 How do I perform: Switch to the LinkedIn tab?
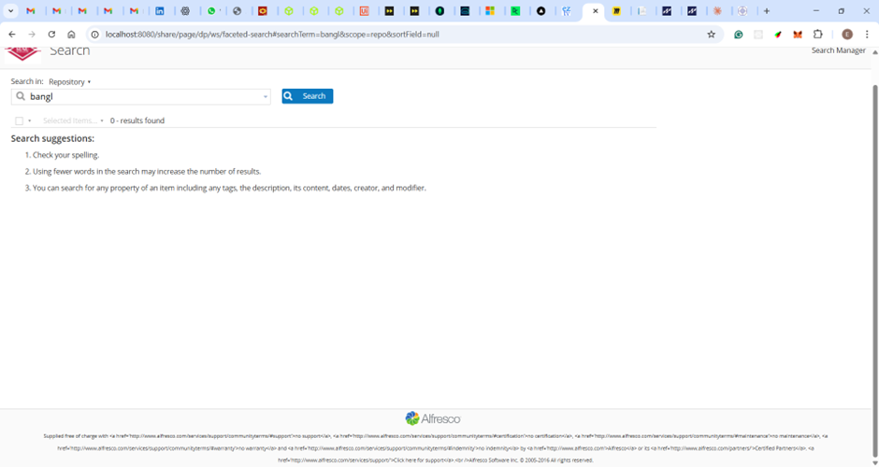[x=160, y=10]
